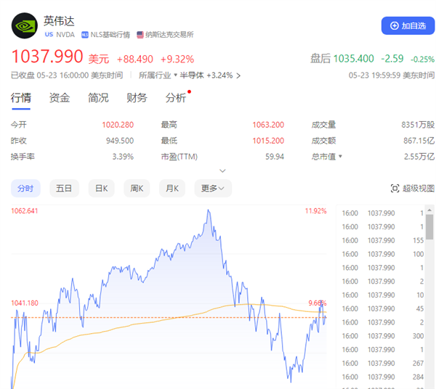The image size is (436, 389).
Task: Click the 半导体 +3.24% industry link
Action: (x=206, y=75)
